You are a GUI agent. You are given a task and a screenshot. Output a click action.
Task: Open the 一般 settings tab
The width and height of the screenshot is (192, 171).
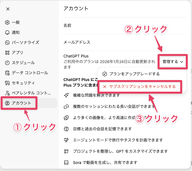pyautogui.click(x=16, y=22)
